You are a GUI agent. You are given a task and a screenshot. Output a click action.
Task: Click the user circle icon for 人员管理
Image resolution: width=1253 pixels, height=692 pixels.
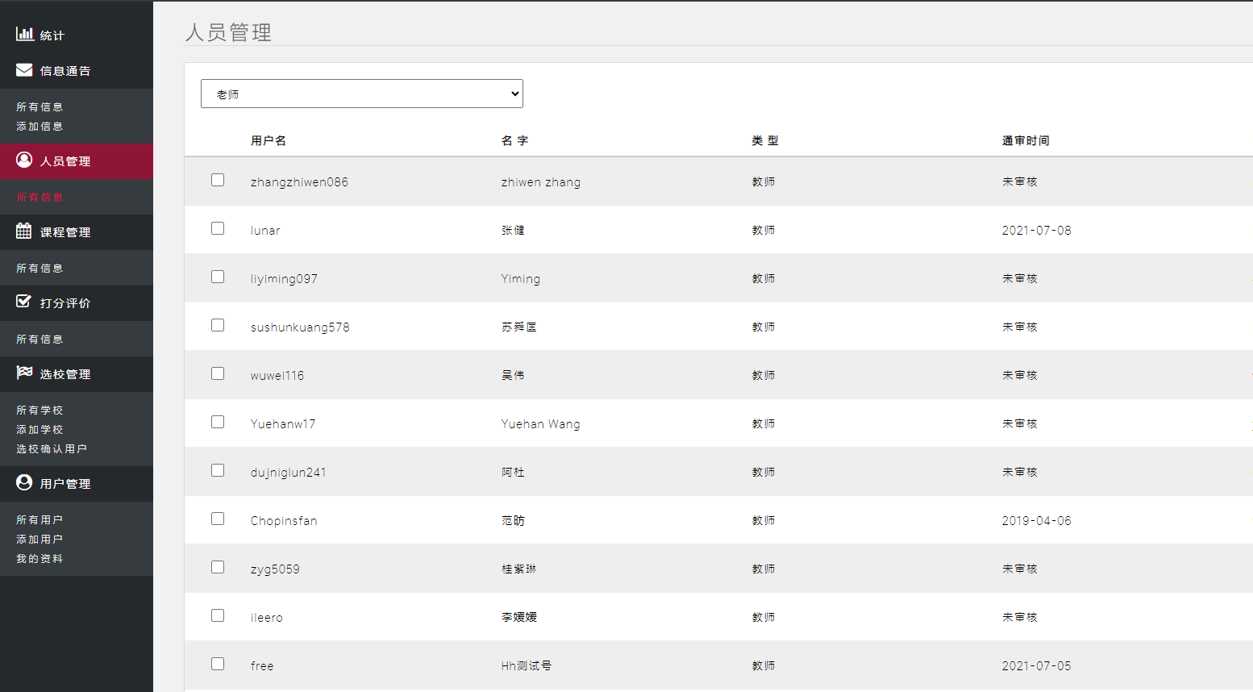pos(24,160)
